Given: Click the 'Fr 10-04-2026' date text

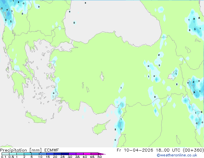Looking at the screenshot, I should [135, 150].
